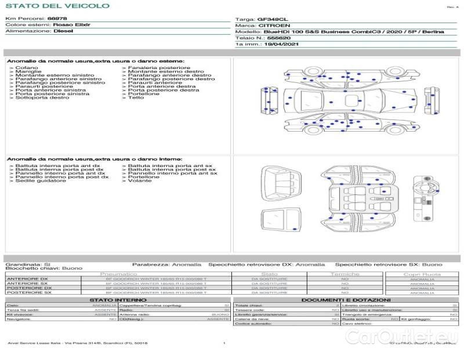Select the 'Tetto' anomaly entry
Image resolution: width=464 pixels, height=348 pixels.
pyautogui.click(x=136, y=97)
